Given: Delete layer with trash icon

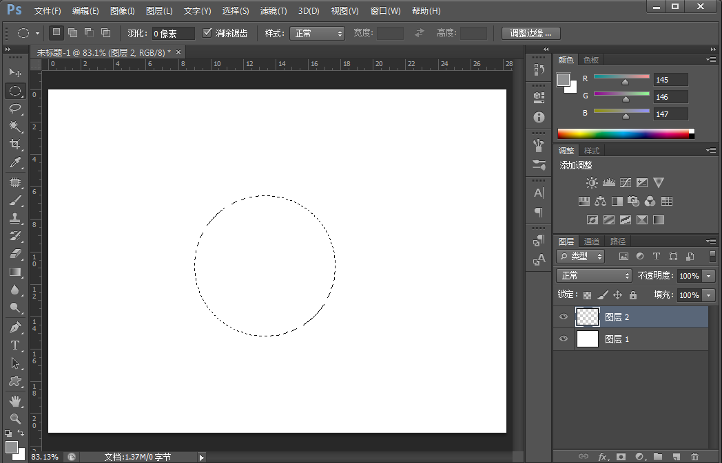Looking at the screenshot, I should [694, 457].
